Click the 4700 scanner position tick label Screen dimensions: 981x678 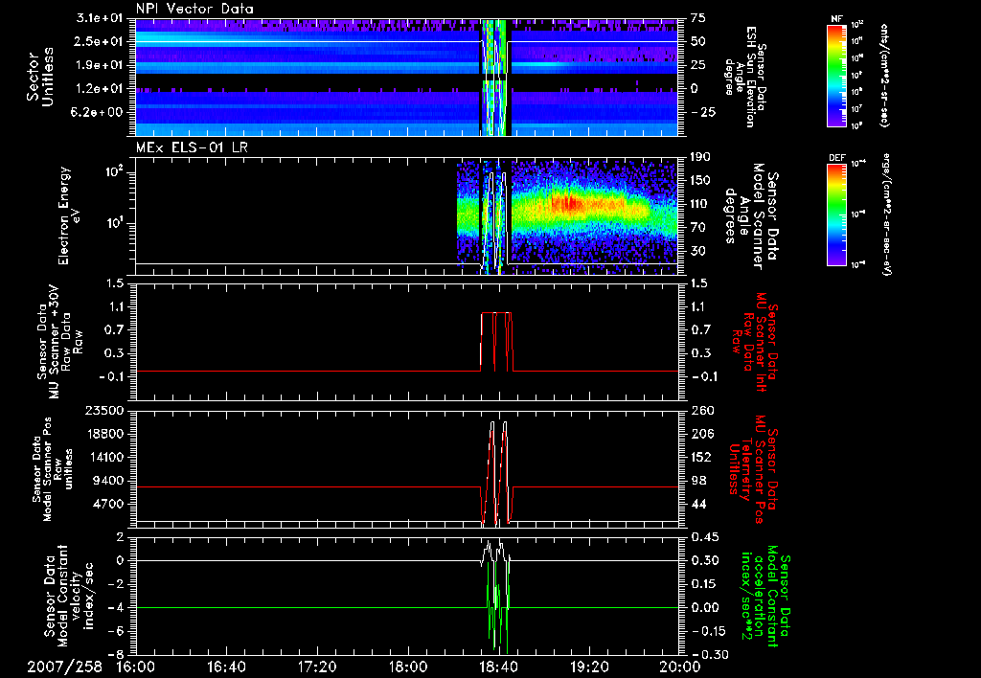pyautogui.click(x=107, y=504)
